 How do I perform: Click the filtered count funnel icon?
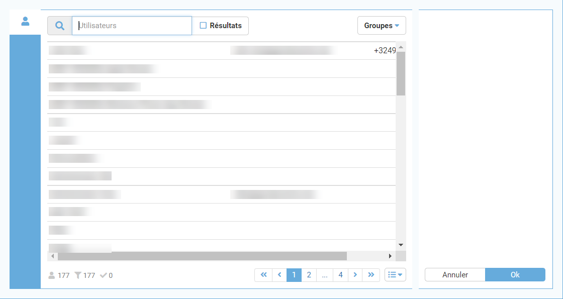[78, 275]
